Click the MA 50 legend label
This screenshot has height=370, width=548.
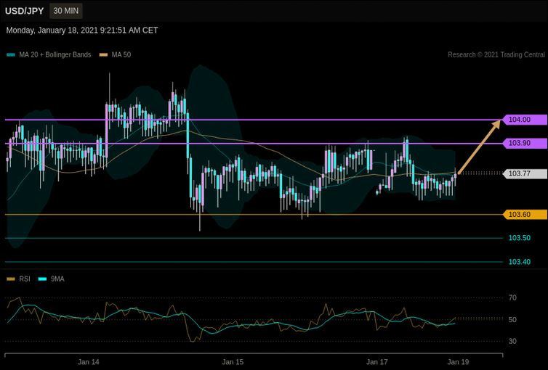click(x=121, y=54)
